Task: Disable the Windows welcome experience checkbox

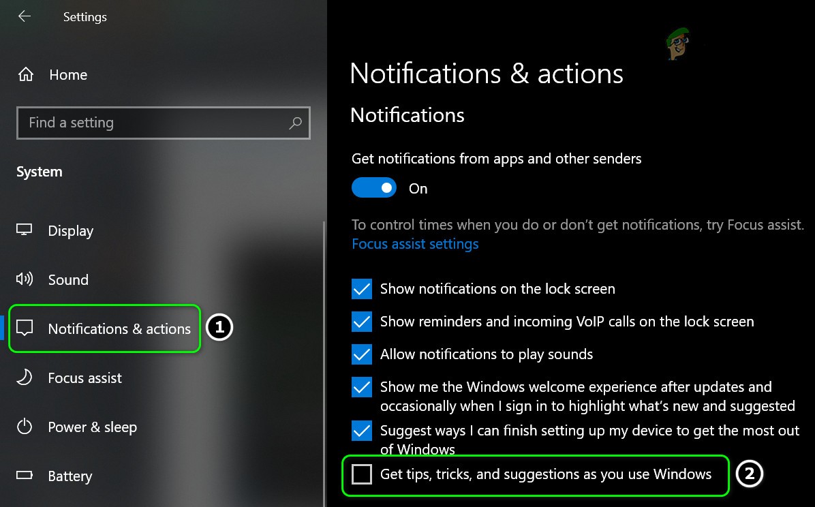Action: point(361,387)
